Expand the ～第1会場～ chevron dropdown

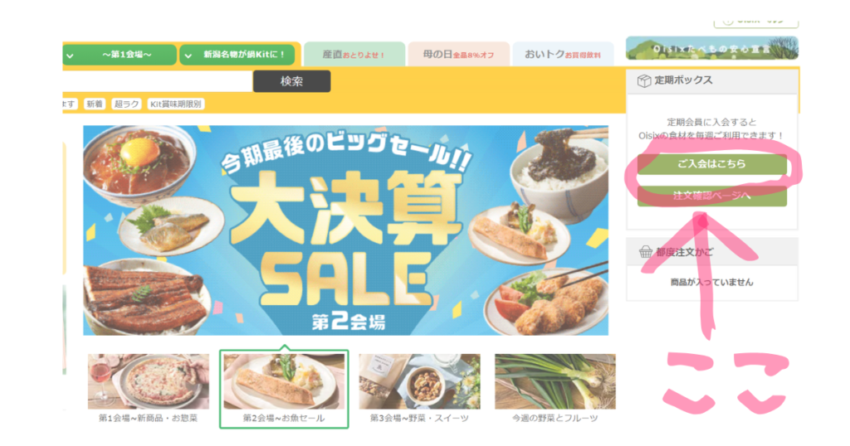(x=70, y=56)
